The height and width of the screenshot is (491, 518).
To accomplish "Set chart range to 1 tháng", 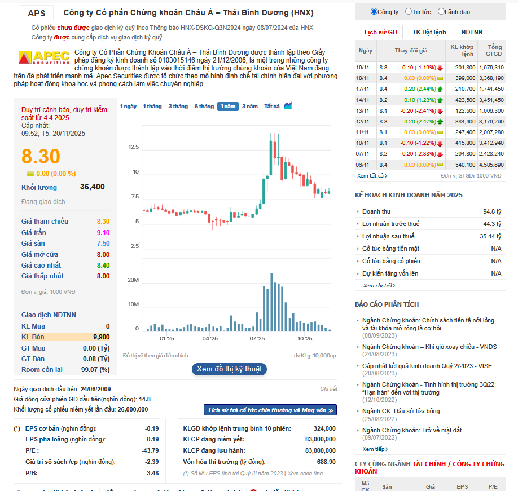I will click(x=152, y=106).
